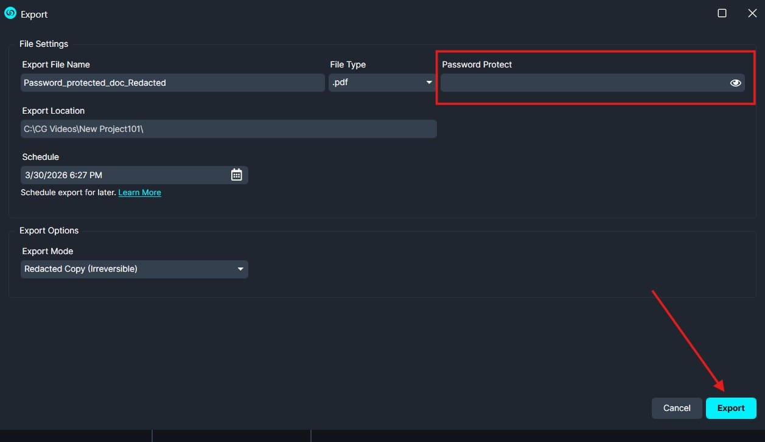Select the Schedule date and time field
Image resolution: width=765 pixels, height=442 pixels.
(125, 175)
